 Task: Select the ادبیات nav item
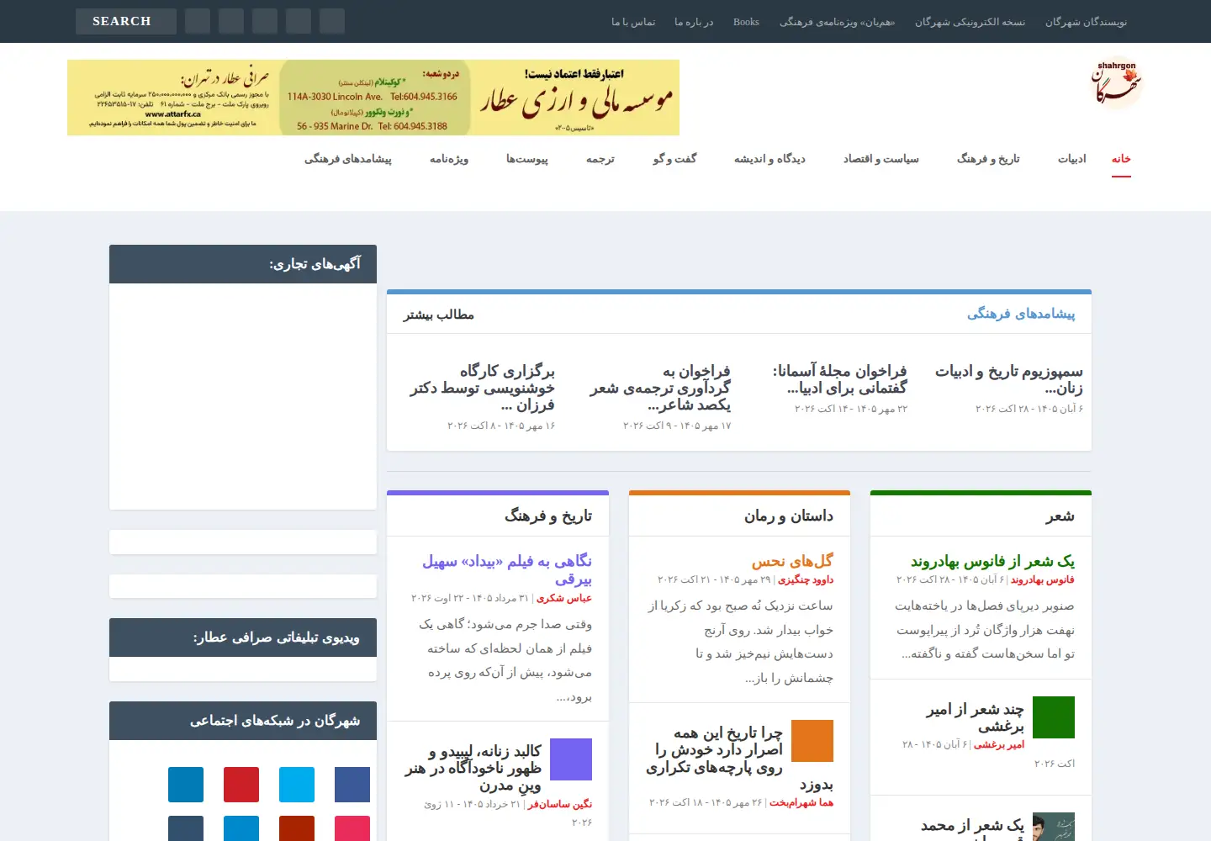tap(1072, 159)
